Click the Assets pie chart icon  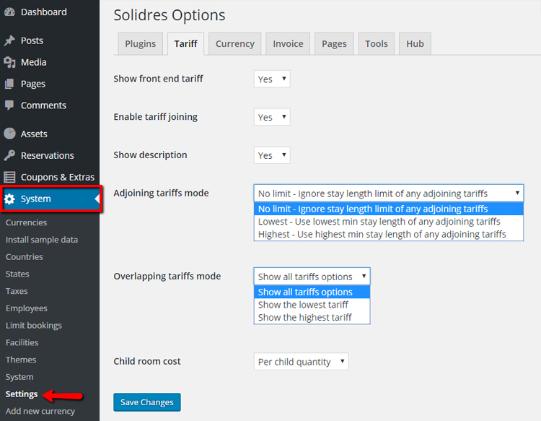pyautogui.click(x=9, y=134)
